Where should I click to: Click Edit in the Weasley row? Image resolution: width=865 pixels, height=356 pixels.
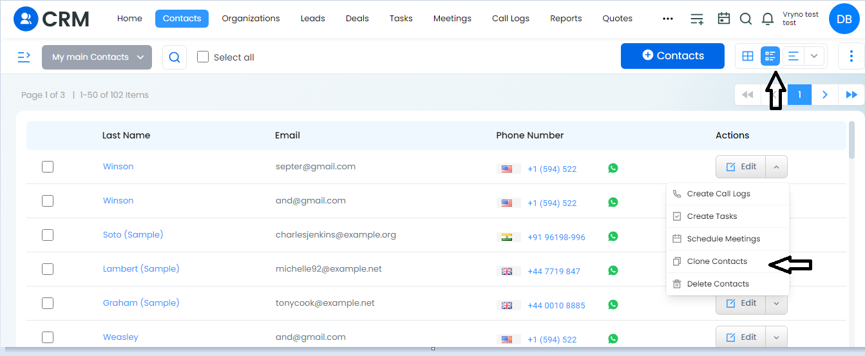point(741,337)
